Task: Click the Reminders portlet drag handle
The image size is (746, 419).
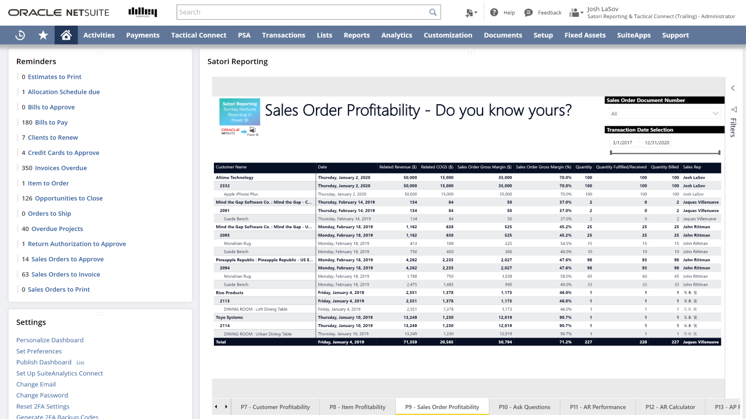Action: tap(100, 53)
